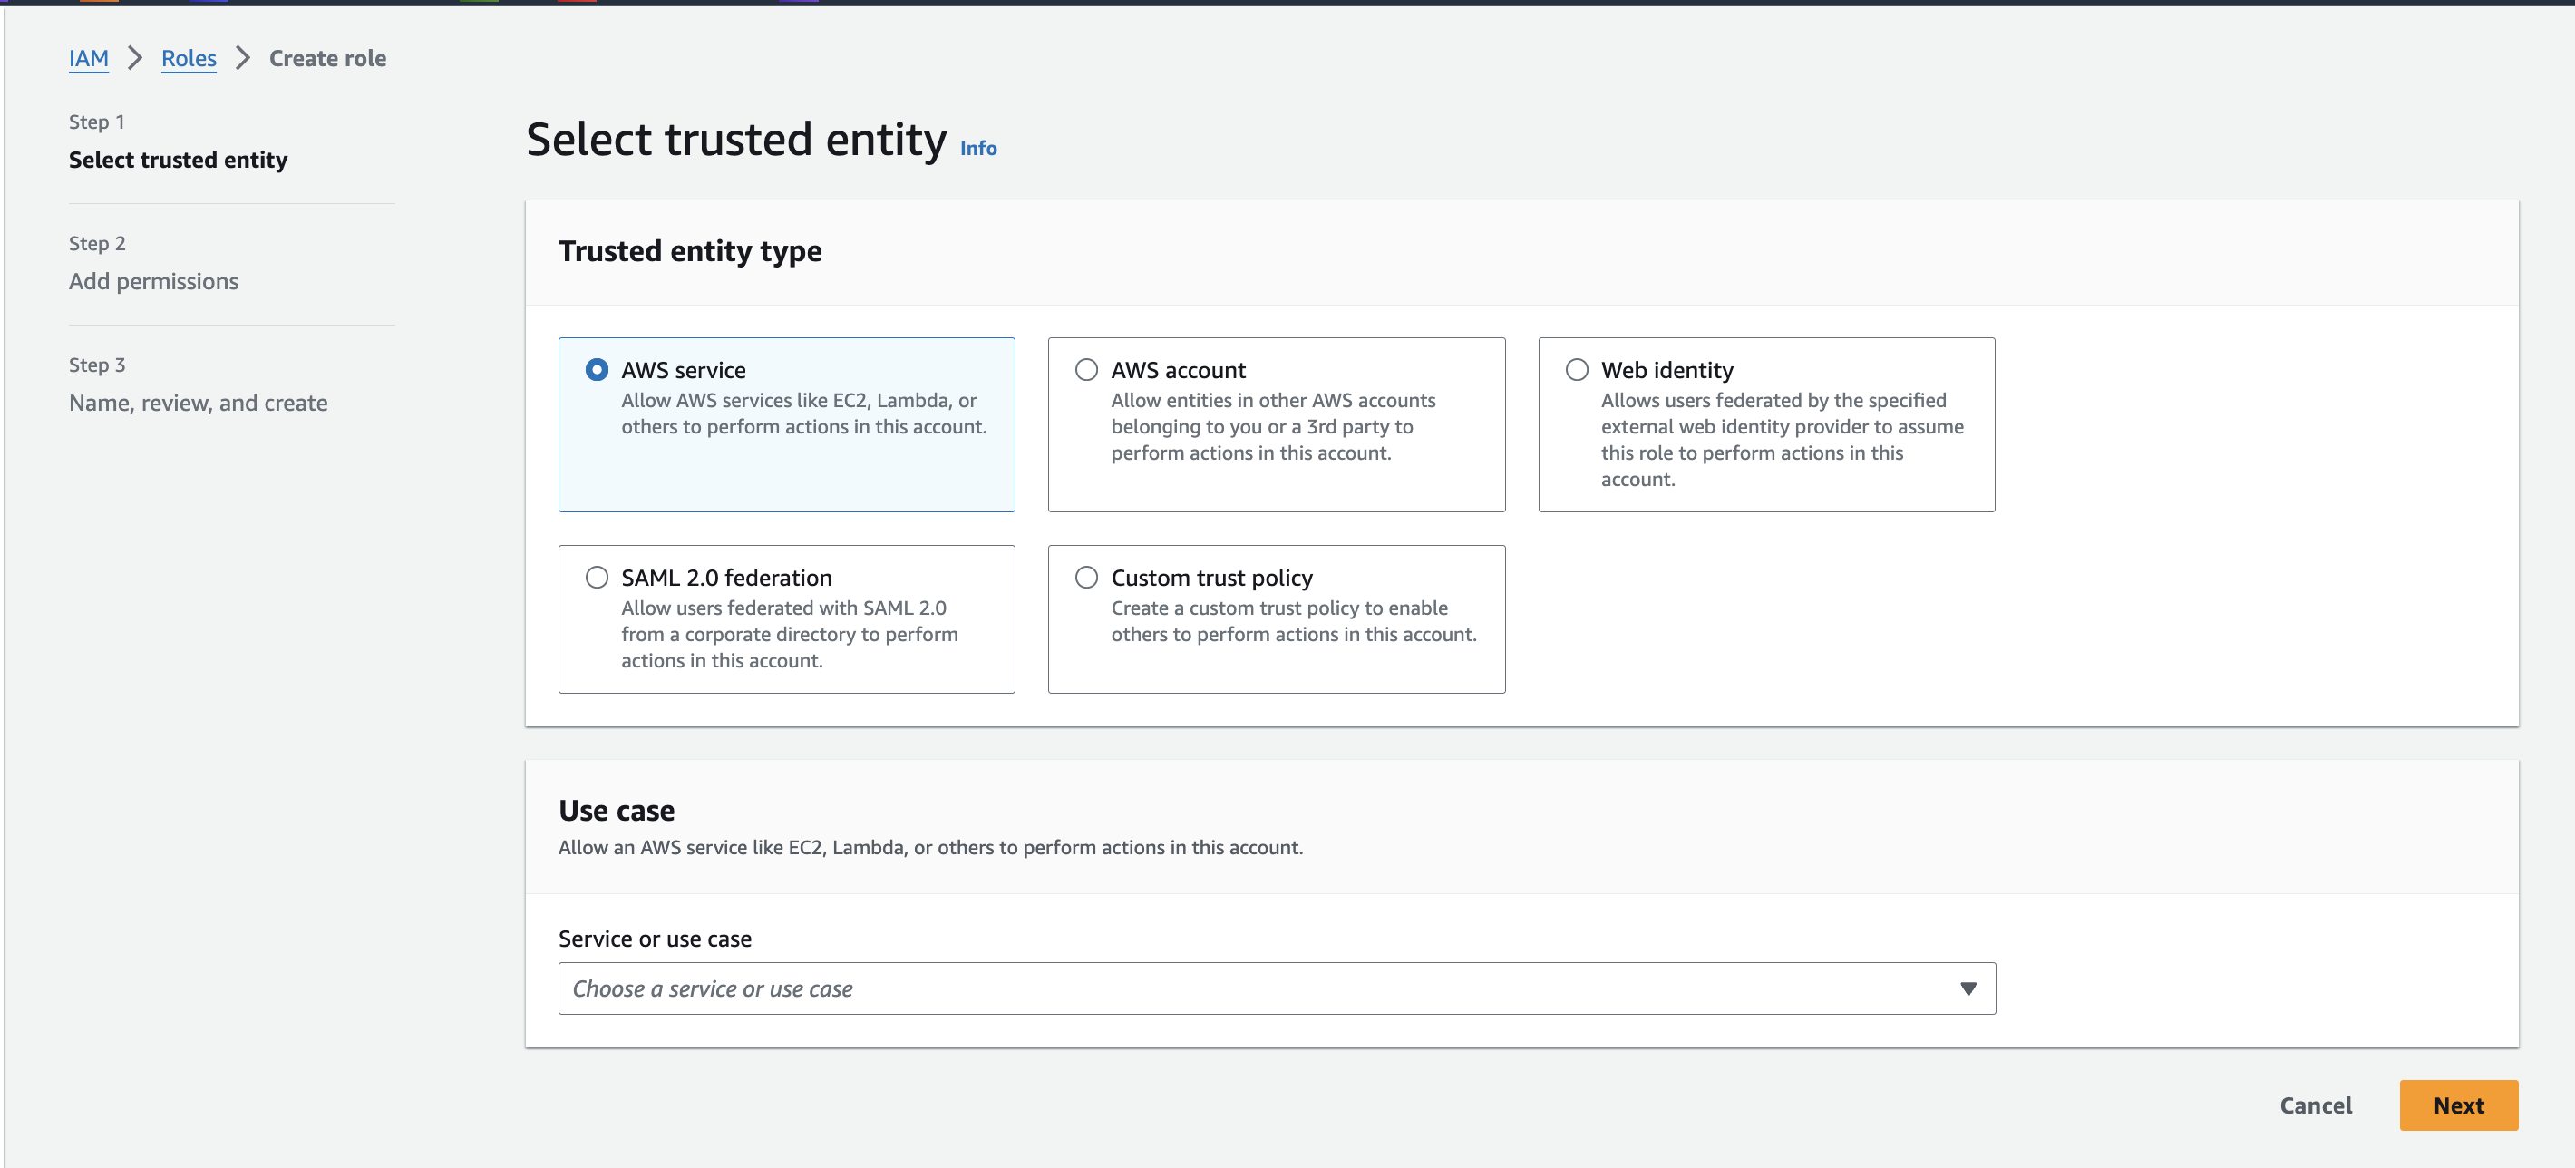
Task: Click the SAML 2.0 federation card description
Action: coord(789,634)
